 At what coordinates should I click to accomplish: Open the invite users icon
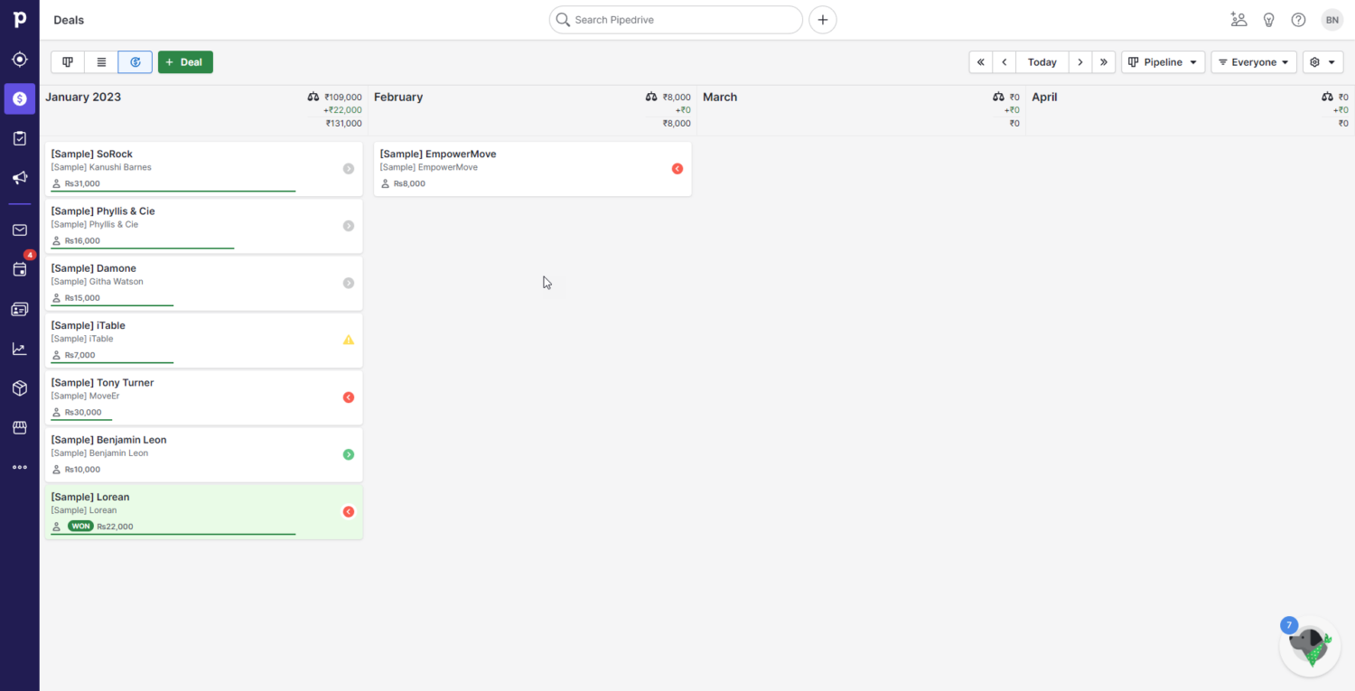(1238, 20)
